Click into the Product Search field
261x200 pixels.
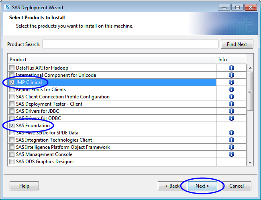[x=130, y=44]
